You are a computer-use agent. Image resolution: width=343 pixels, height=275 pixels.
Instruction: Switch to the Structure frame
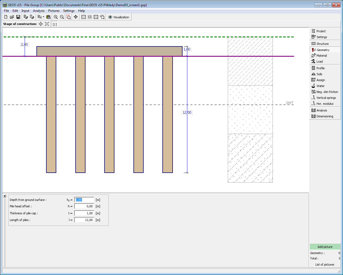pos(325,44)
